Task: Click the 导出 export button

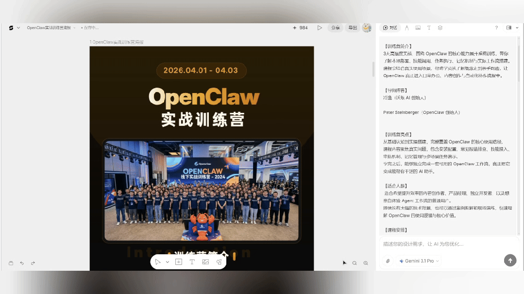Action: tap(353, 28)
